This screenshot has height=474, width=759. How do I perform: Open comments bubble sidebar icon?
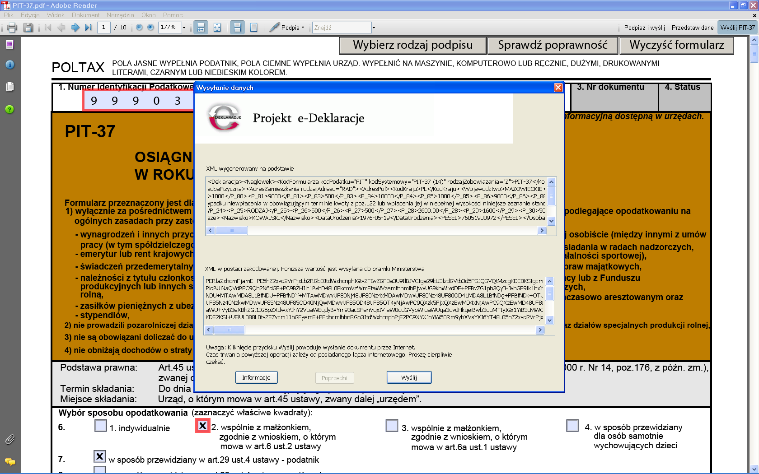pos(10,461)
